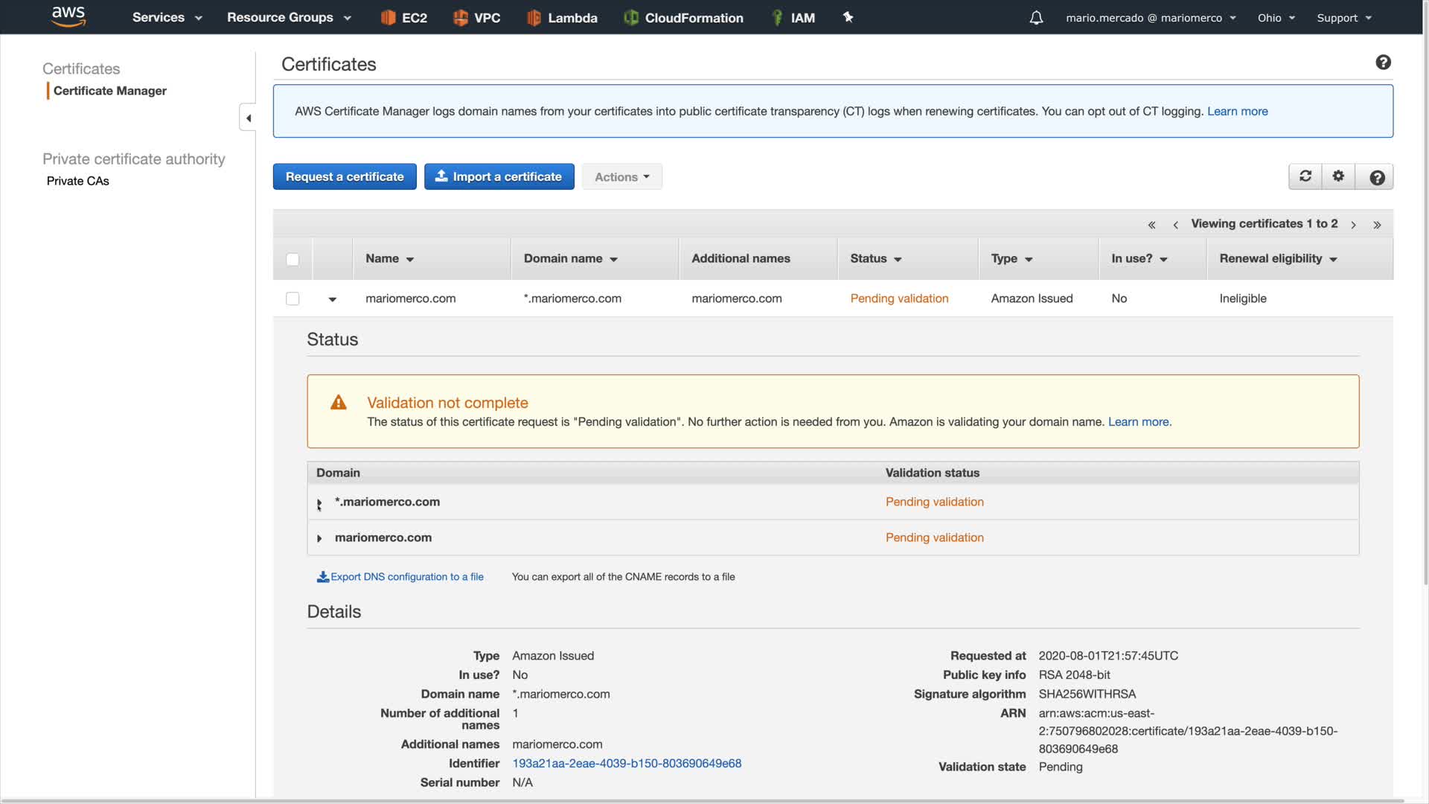
Task: Check the select-all certificates checkbox
Action: coord(292,259)
